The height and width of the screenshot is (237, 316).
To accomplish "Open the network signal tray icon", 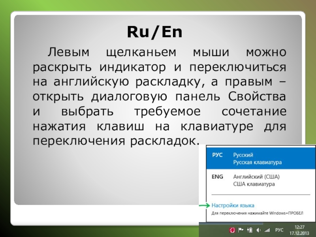I will tap(267, 230).
